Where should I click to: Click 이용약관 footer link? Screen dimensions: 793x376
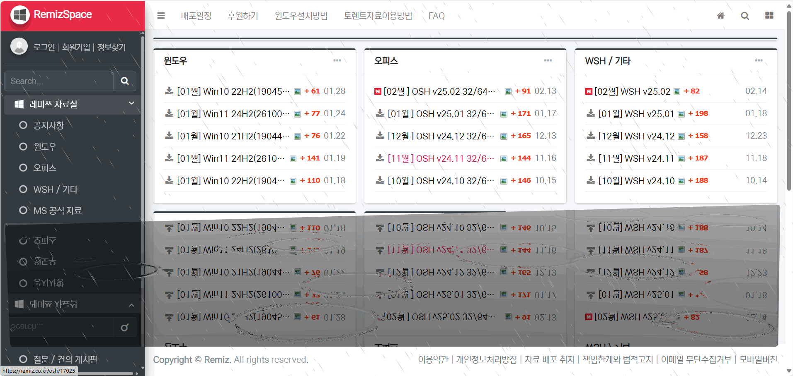[x=433, y=359]
